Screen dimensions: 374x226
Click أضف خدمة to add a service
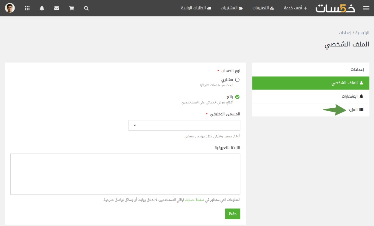295,8
